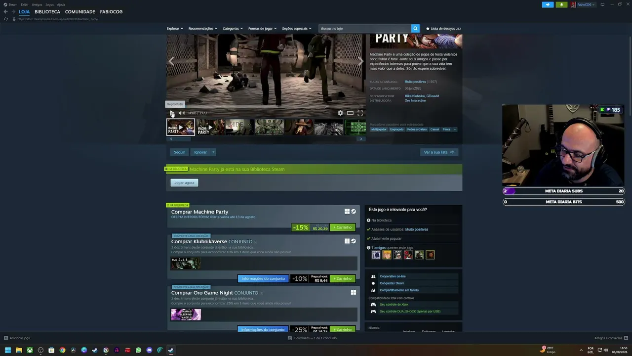This screenshot has height=356, width=632.
Task: Open developer link Mike Klubnika
Action: pos(415,96)
